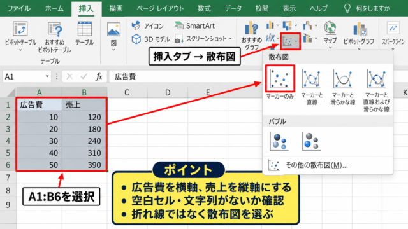Select column C header
Screen dimensions: 408x229
(x=127, y=92)
